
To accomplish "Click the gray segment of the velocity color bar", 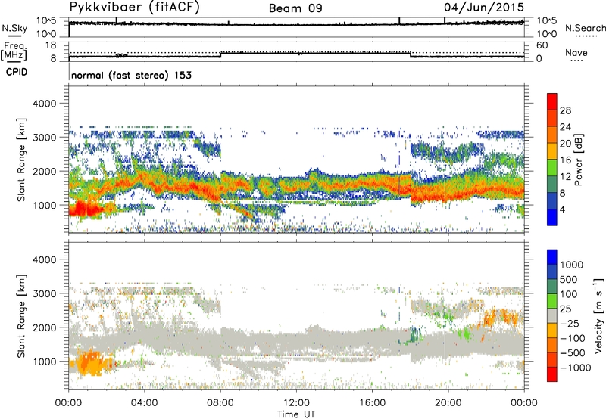I will pyautogui.click(x=552, y=315).
